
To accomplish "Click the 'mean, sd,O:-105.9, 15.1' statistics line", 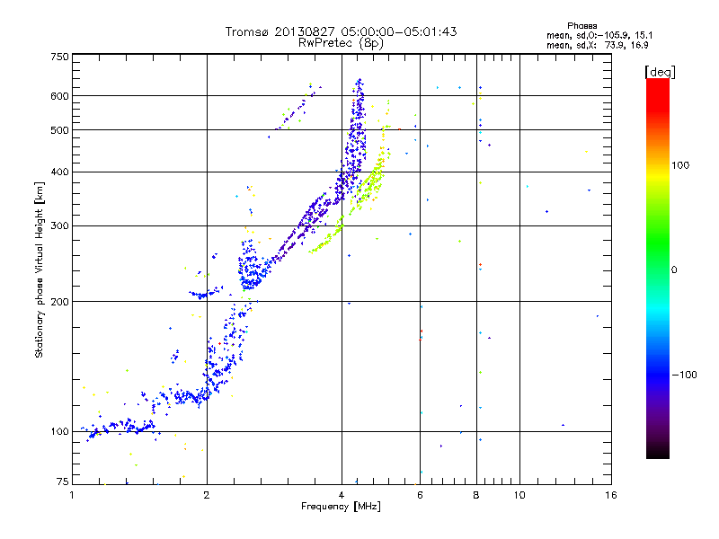I will 599,35.
